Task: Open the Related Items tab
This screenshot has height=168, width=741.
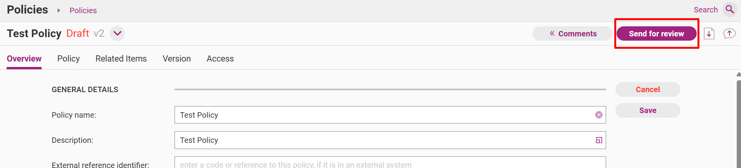Action: click(121, 58)
